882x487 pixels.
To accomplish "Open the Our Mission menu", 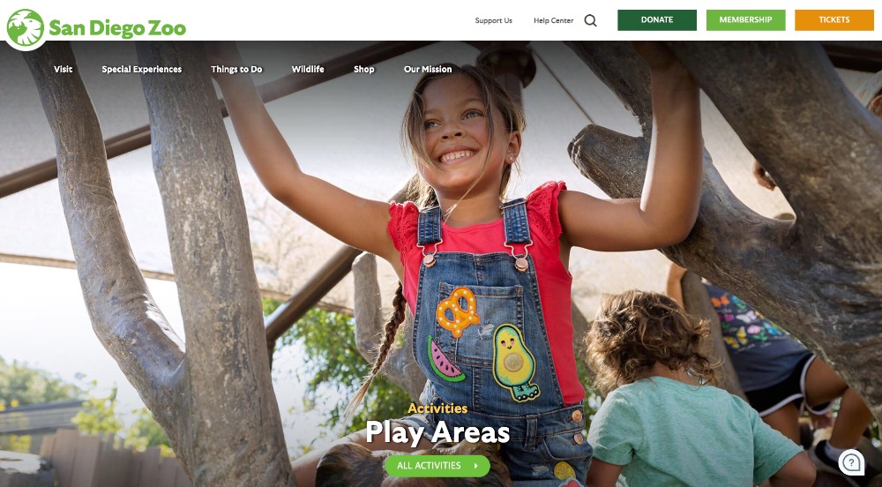I will [x=428, y=69].
